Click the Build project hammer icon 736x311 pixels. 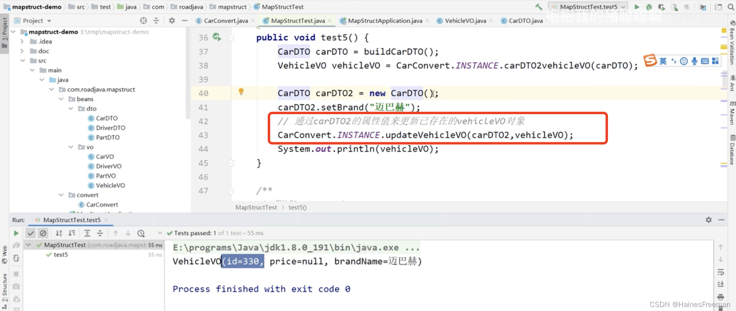point(539,7)
